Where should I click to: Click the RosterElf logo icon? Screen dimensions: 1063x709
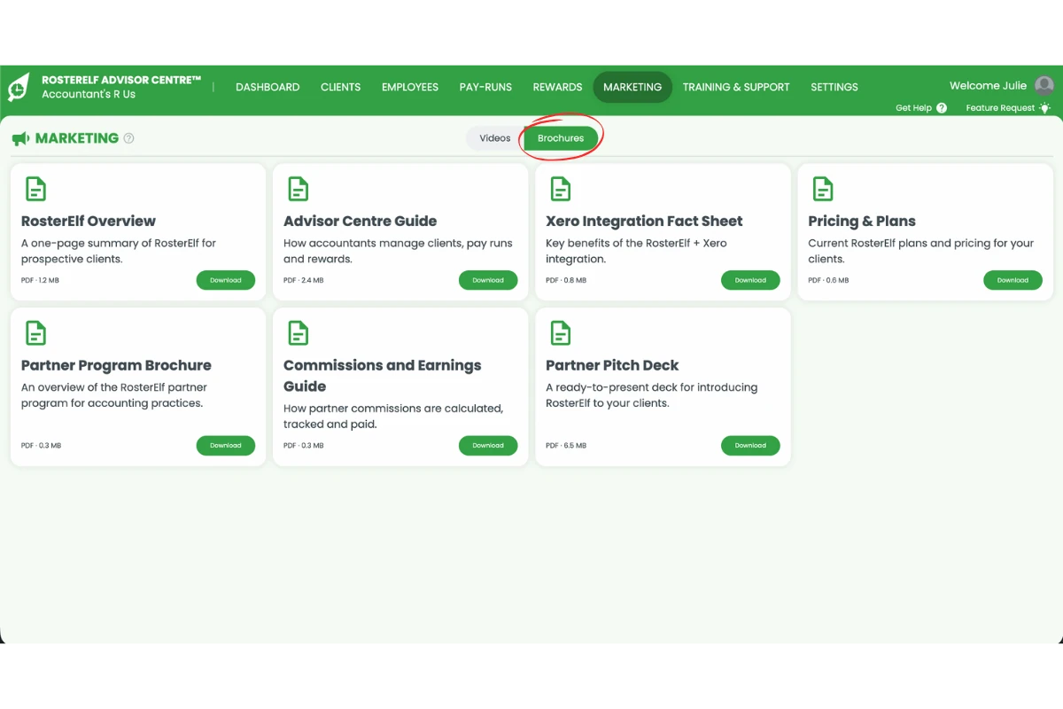point(18,87)
